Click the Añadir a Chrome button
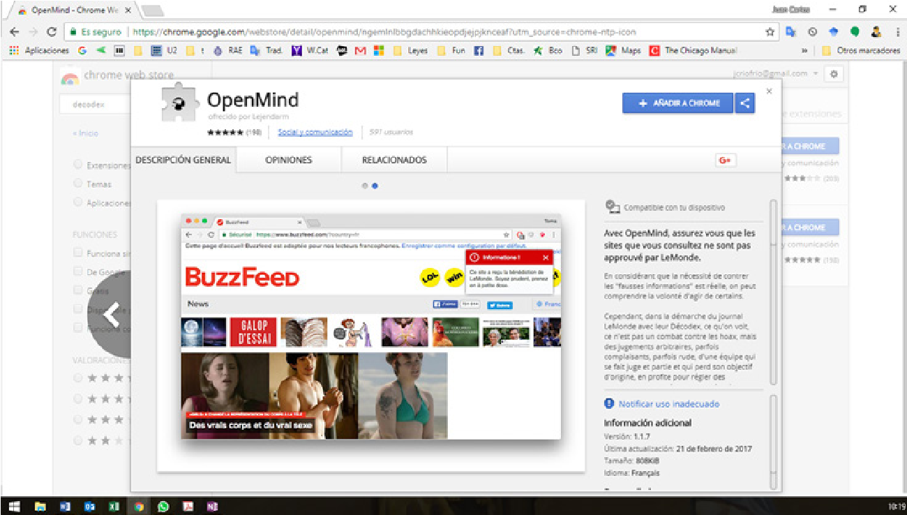The image size is (907, 515). pyautogui.click(x=677, y=103)
